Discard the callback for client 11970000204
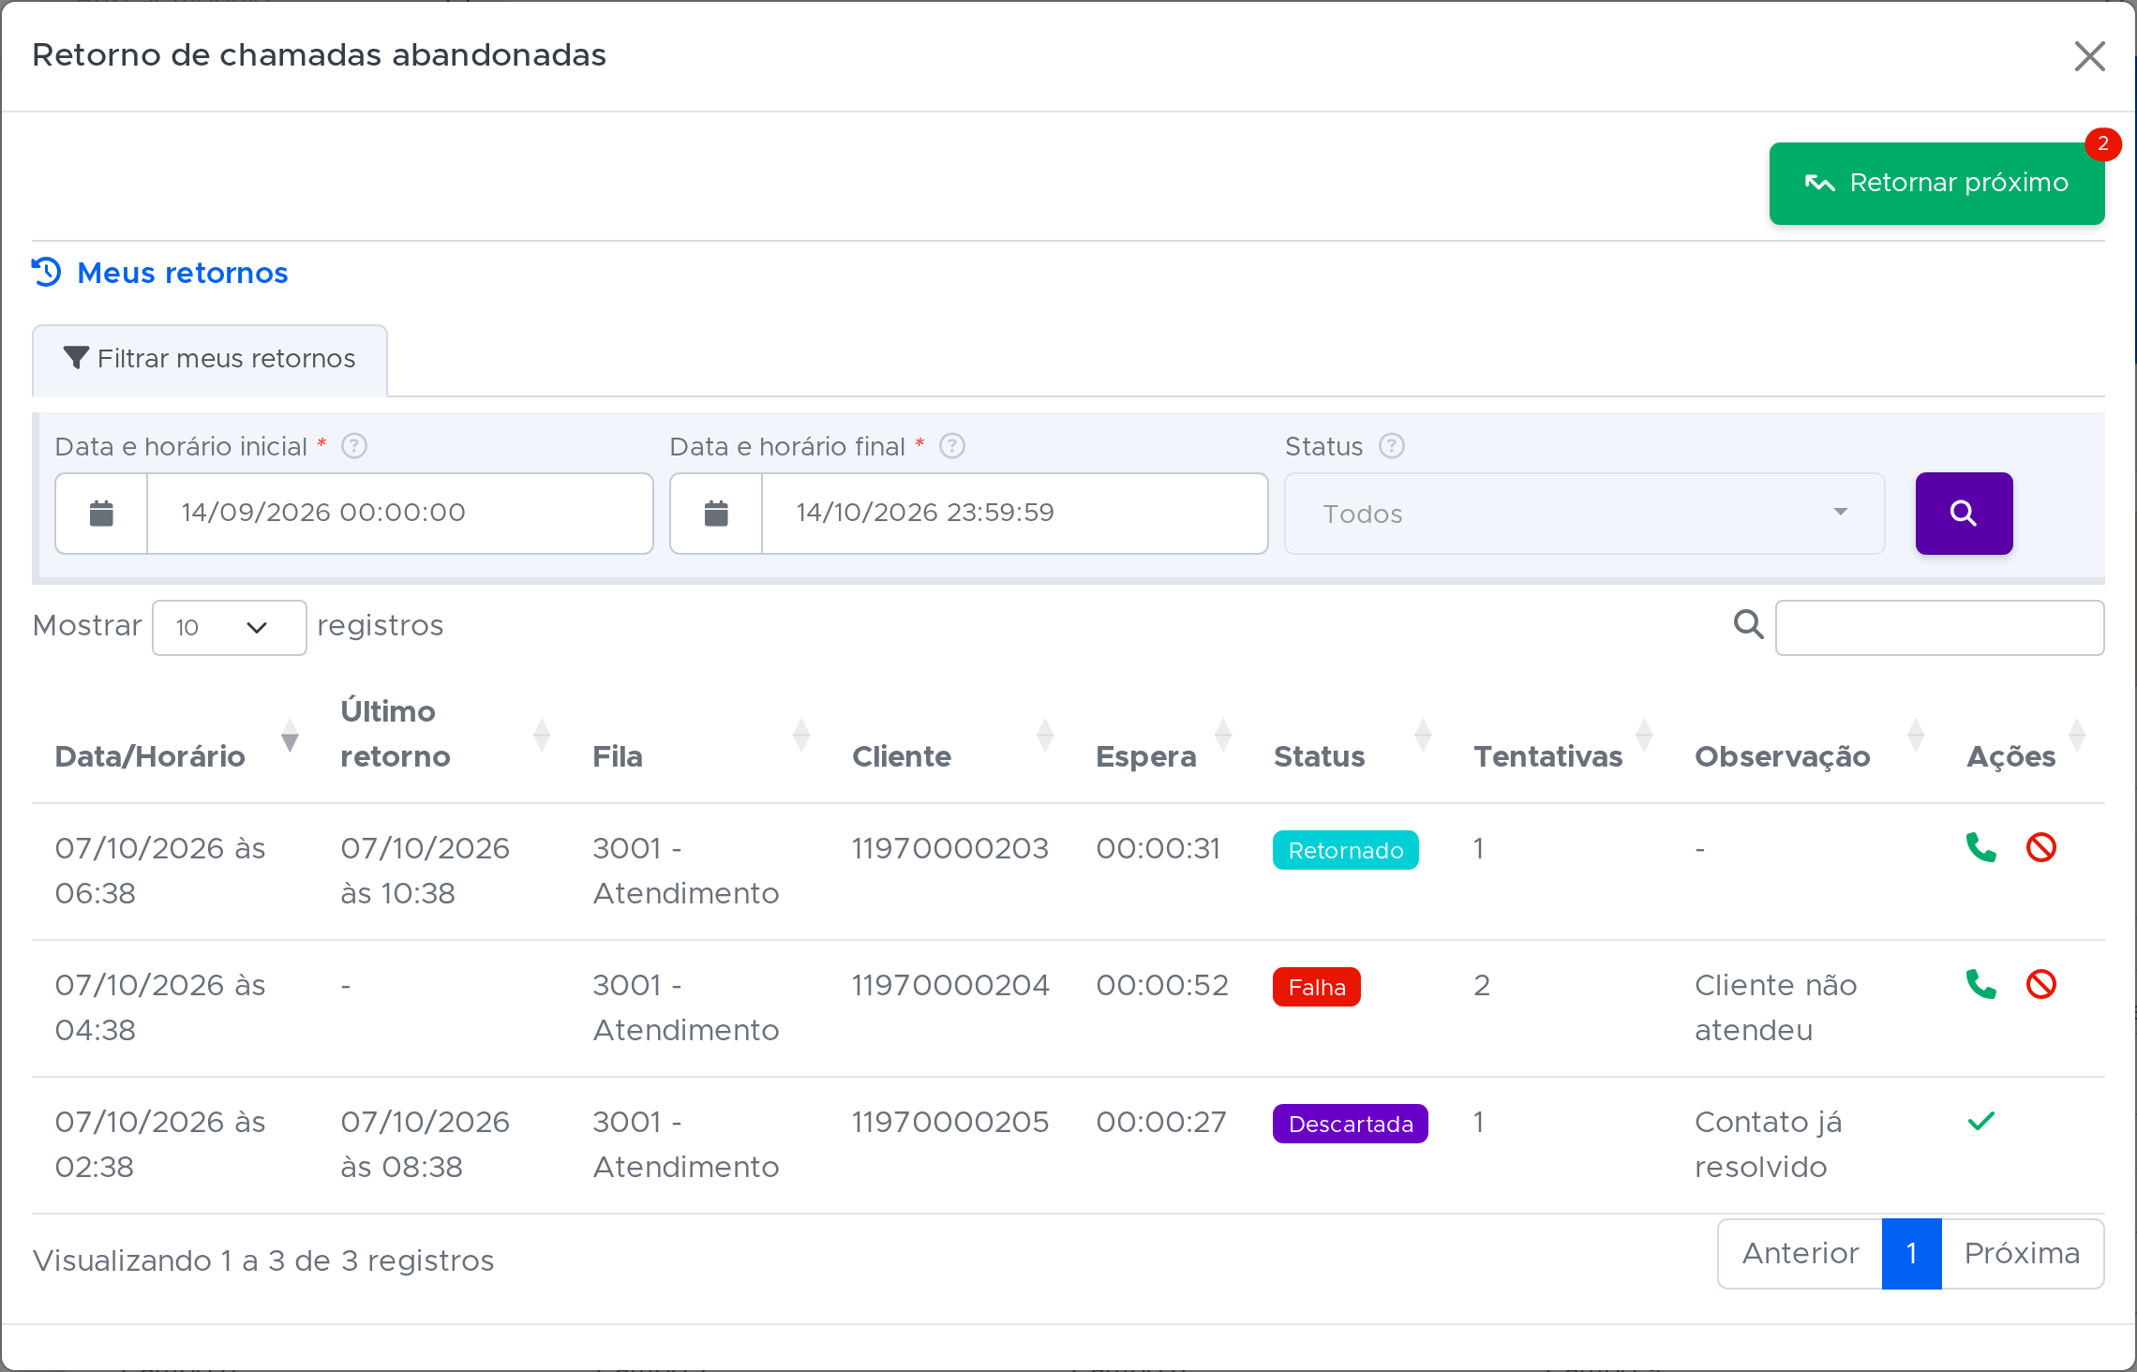 pos(2040,984)
